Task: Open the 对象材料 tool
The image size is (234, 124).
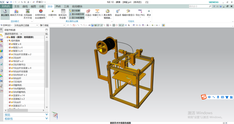Action: [x=52, y=13]
